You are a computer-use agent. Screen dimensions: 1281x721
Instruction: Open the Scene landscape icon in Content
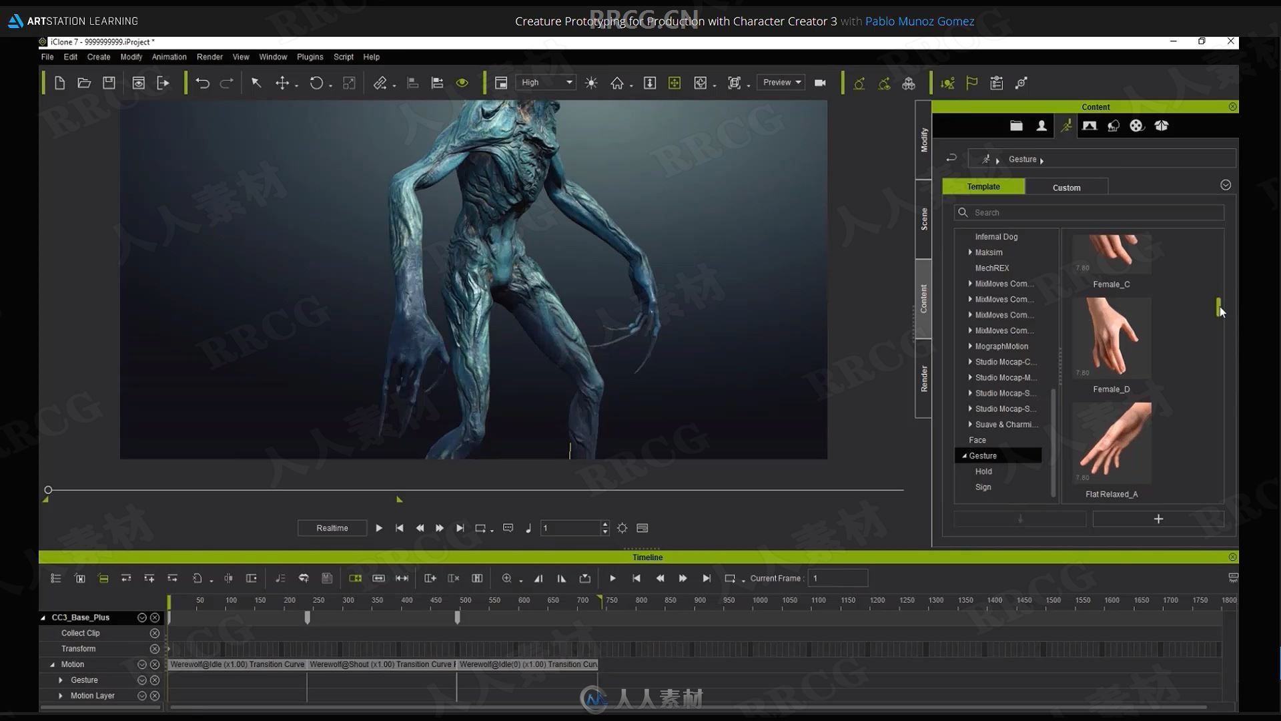tap(1090, 126)
